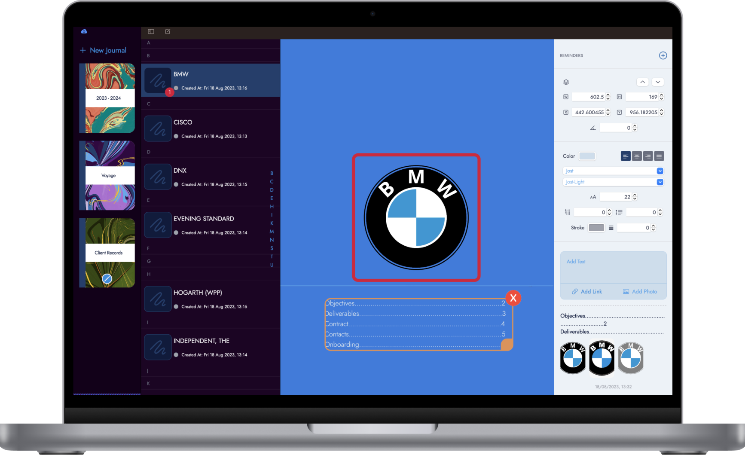Select center text alignment
This screenshot has height=455, width=745.
click(637, 156)
